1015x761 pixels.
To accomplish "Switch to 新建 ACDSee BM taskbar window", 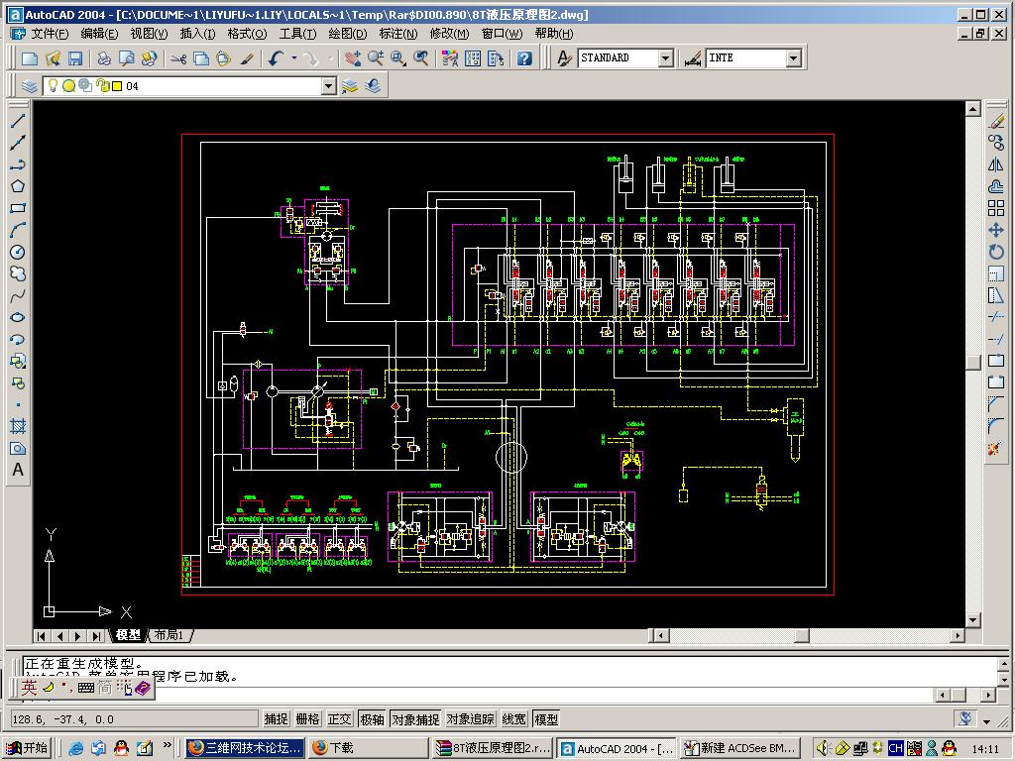I will [740, 748].
